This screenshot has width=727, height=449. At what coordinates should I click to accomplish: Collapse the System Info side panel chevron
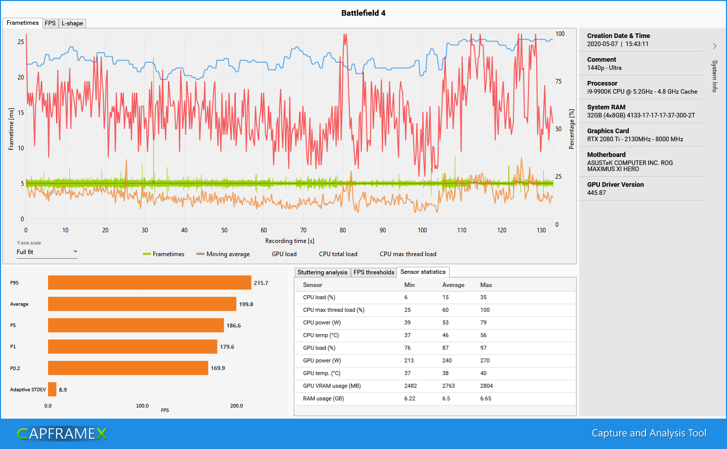[x=714, y=46]
